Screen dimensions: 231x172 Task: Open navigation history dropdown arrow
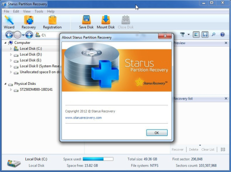click(x=23, y=35)
